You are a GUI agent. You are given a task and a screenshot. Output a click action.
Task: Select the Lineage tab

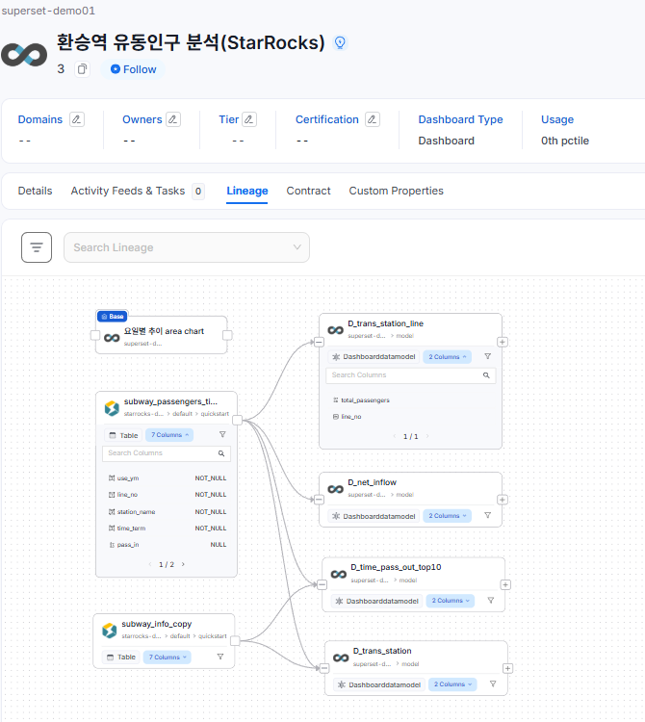(247, 191)
